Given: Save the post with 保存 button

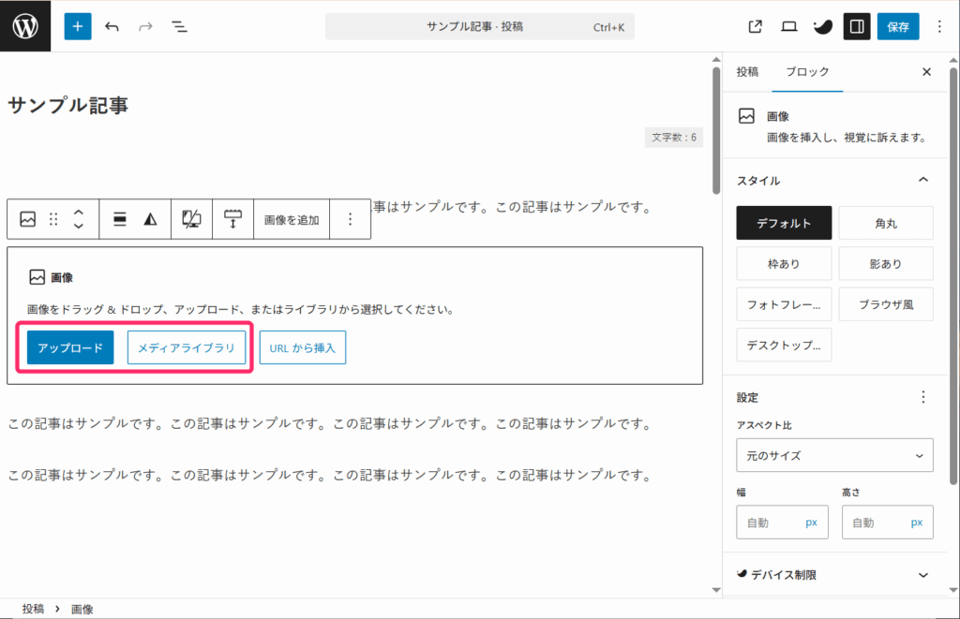Looking at the screenshot, I should pos(898,26).
